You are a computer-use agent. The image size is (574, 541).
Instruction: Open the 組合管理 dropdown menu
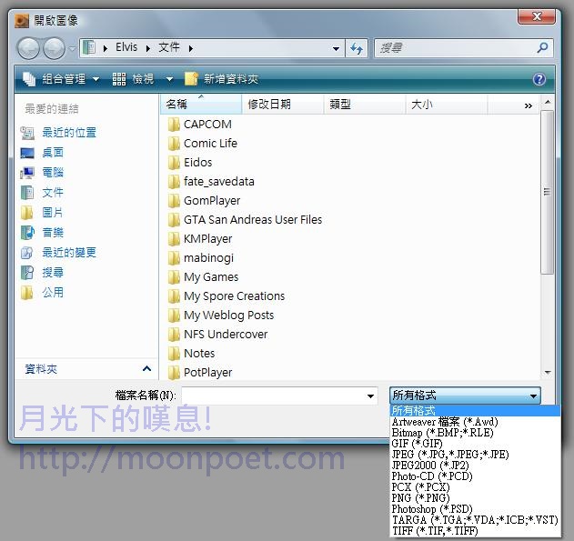point(61,79)
